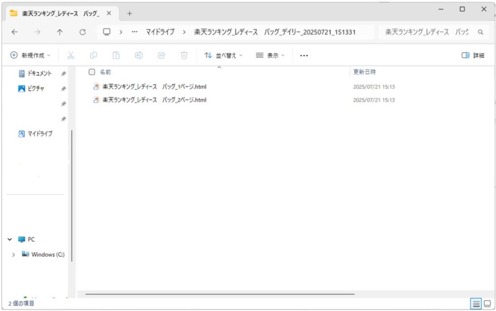
Task: Click the icon of the 1ページ.html file
Action: point(96,87)
